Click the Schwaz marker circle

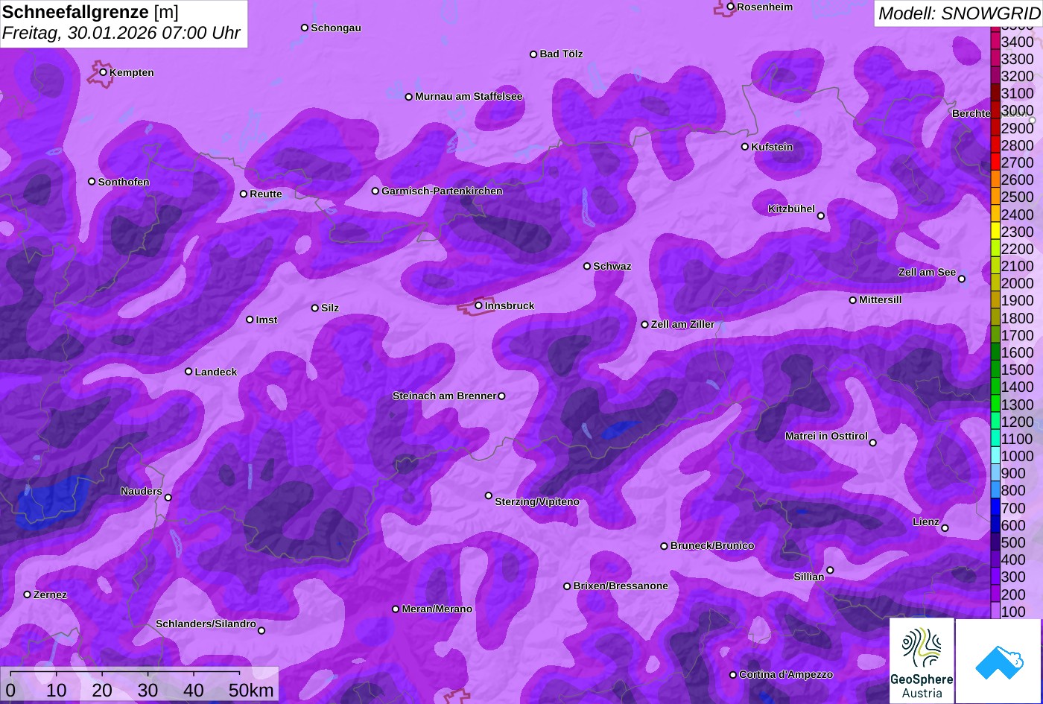586,266
